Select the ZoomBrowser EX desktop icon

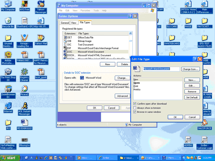8,92
